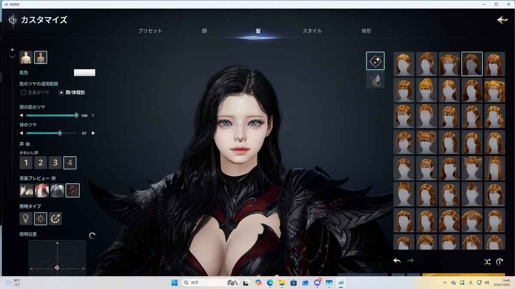The image size is (515, 289).
Task: Adjust the 体のツヤ slider
Action: click(x=51, y=133)
